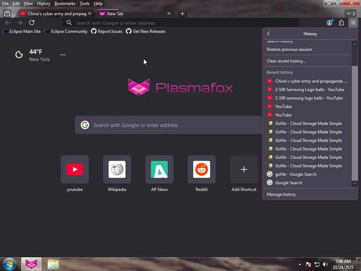
Task: Switch to China's cyber army tab
Action: tap(54, 14)
